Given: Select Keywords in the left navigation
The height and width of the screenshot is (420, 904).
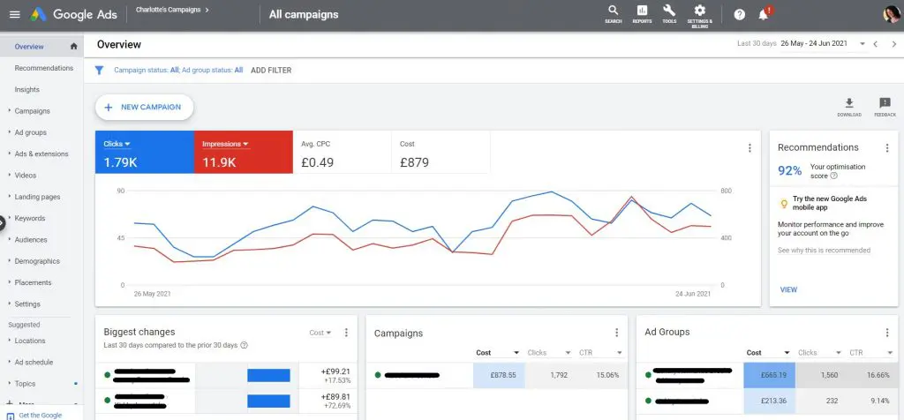Looking at the screenshot, I should point(29,218).
